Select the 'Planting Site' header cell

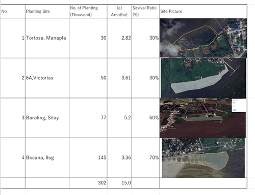pyautogui.click(x=47, y=11)
